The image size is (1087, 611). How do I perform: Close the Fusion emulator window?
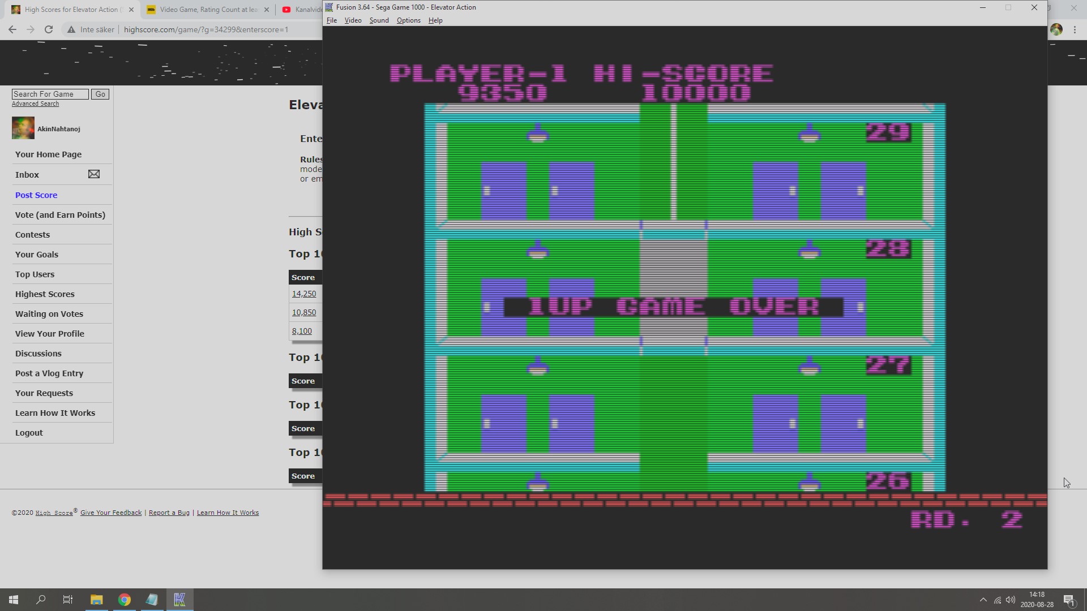click(x=1034, y=7)
